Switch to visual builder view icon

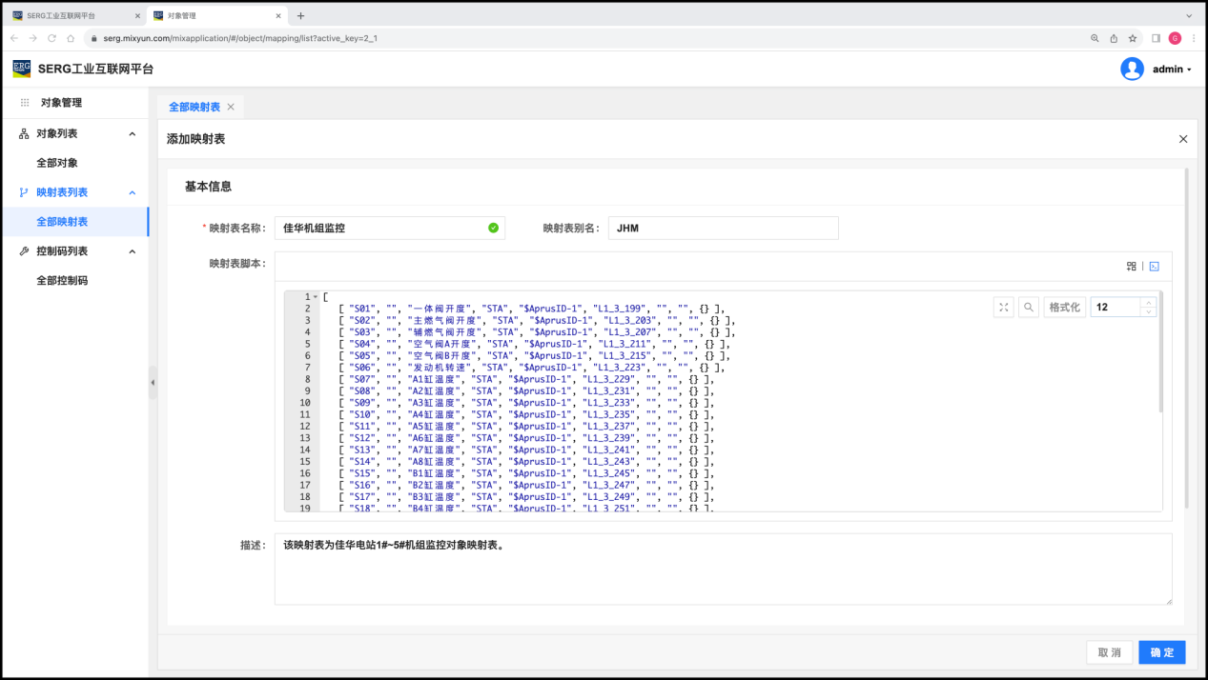click(1132, 267)
